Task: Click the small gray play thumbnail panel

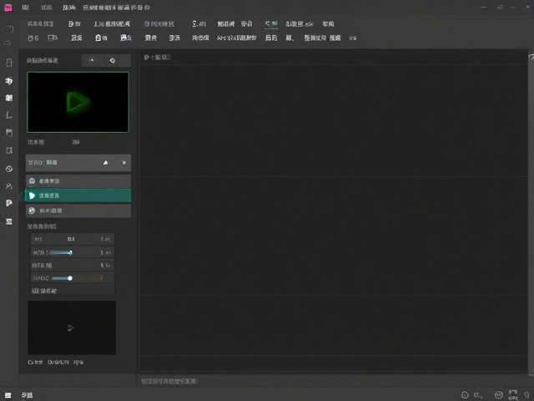Action: (72, 327)
